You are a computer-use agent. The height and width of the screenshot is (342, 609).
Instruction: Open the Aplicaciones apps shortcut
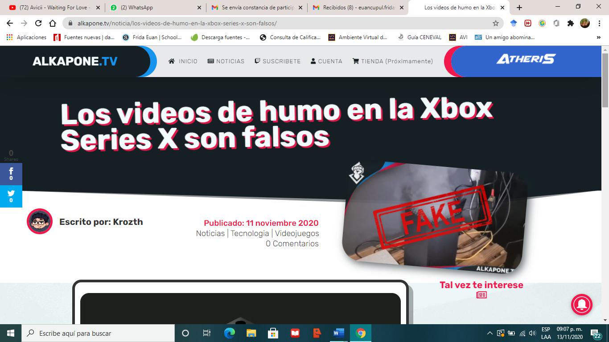(x=26, y=37)
